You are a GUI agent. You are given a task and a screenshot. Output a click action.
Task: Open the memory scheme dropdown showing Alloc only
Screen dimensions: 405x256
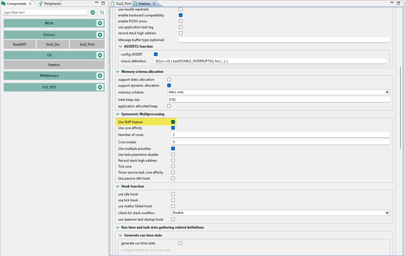[387, 92]
